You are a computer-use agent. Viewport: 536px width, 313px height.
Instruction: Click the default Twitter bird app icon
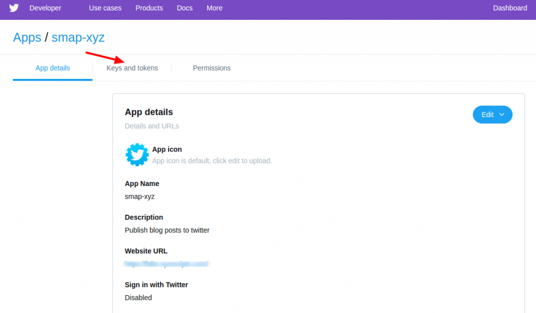click(137, 155)
